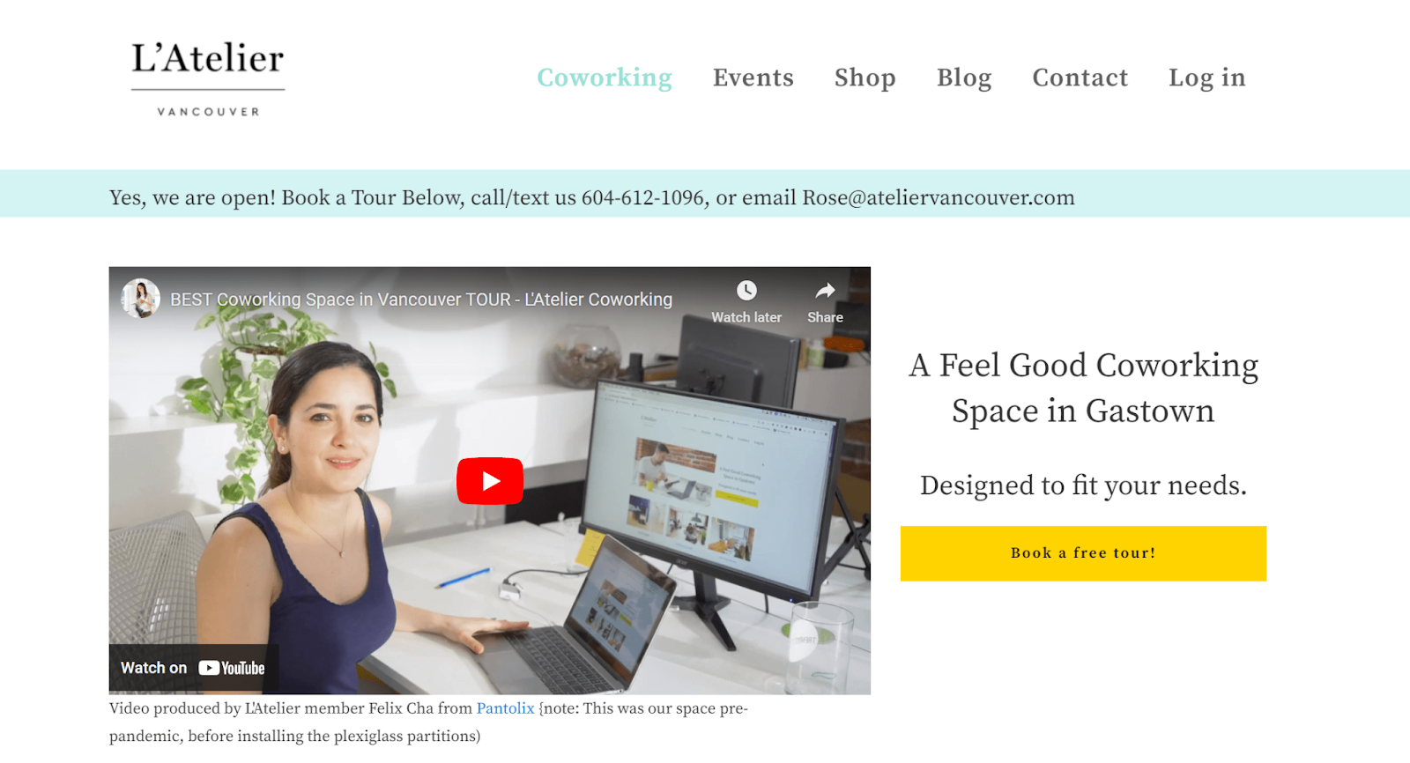Screen dimensions: 1410x763
Task: Open the L'Atelier Vancouver logo
Action: coord(208,79)
